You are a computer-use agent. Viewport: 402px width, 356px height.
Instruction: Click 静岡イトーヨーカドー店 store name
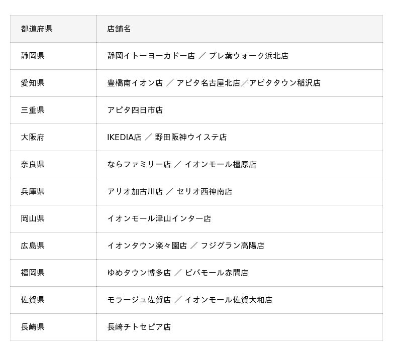click(151, 56)
